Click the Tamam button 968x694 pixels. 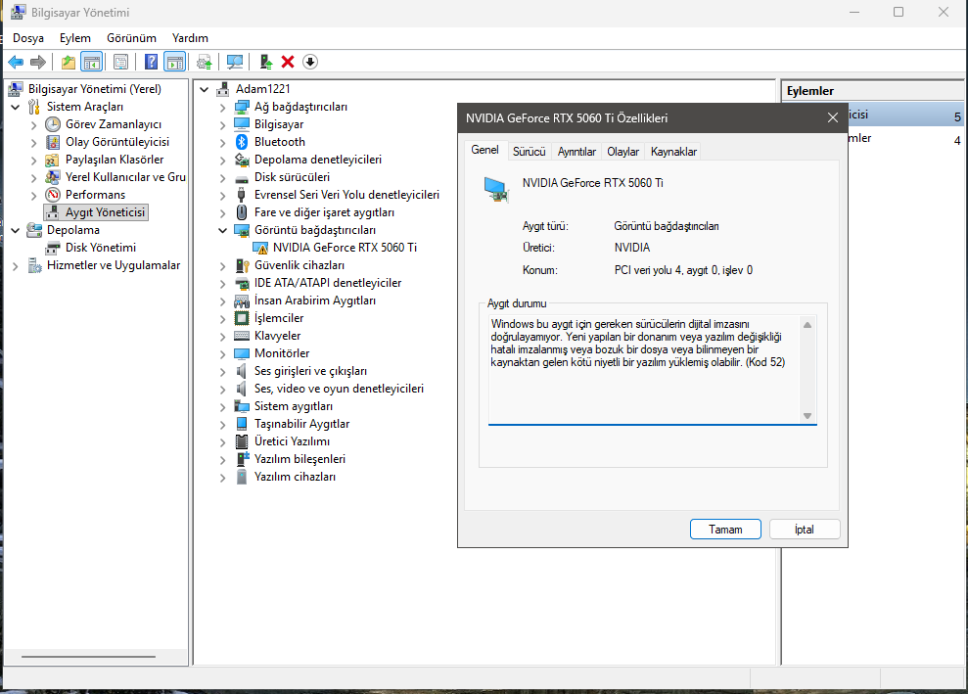tap(725, 530)
